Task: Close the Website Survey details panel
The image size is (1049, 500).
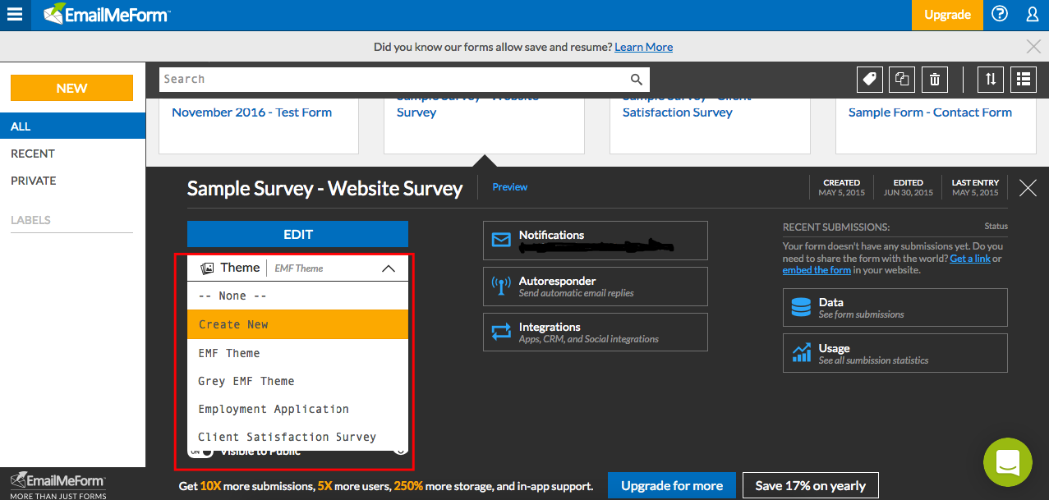Action: point(1028,188)
